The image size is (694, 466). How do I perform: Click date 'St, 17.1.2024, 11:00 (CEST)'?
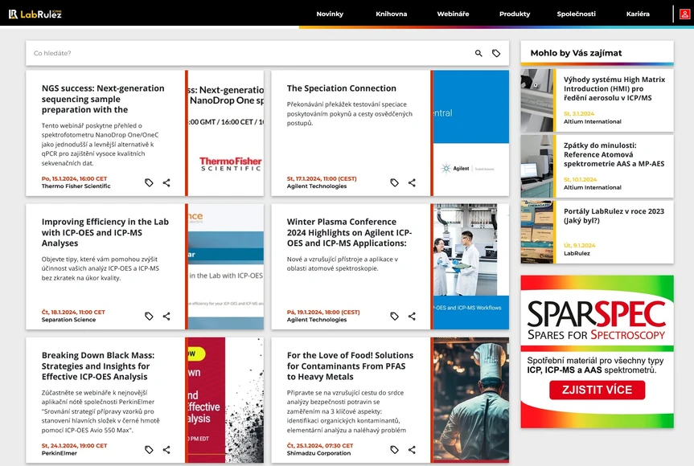pos(322,178)
